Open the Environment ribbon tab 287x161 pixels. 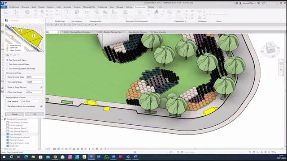pyautogui.click(x=140, y=7)
